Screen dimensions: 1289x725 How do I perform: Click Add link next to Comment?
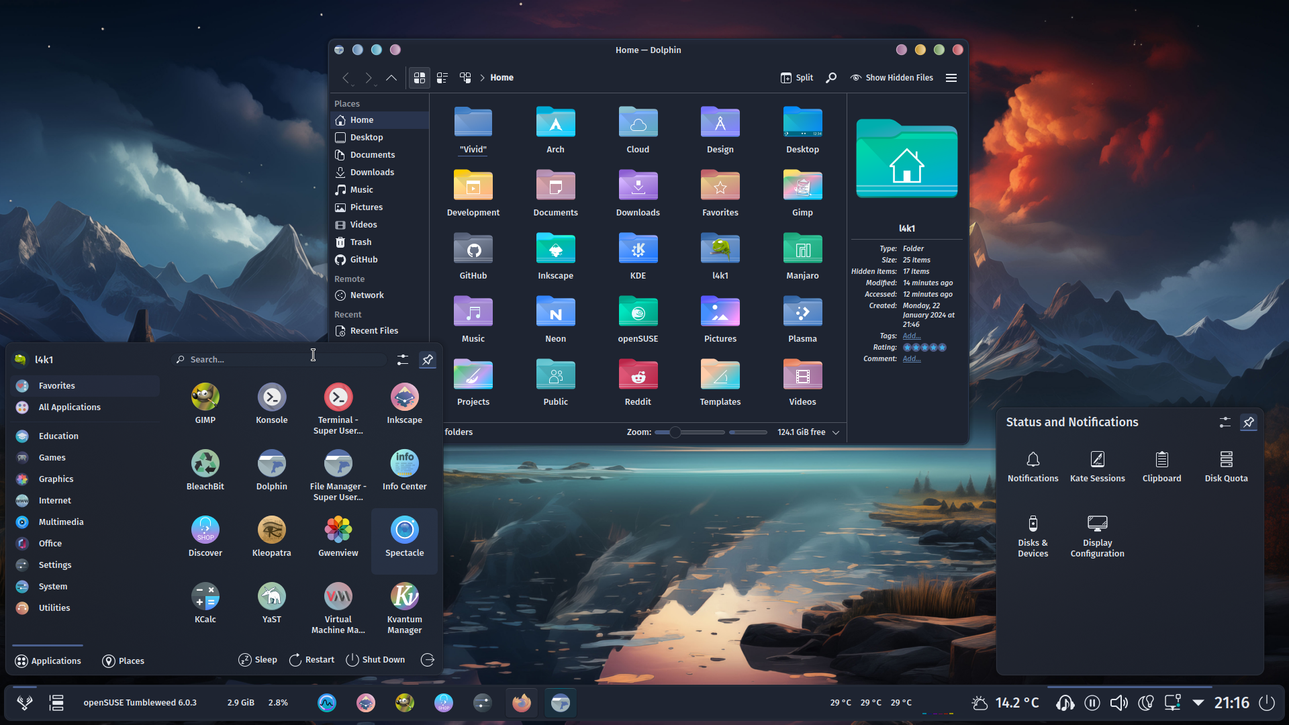pyautogui.click(x=912, y=359)
